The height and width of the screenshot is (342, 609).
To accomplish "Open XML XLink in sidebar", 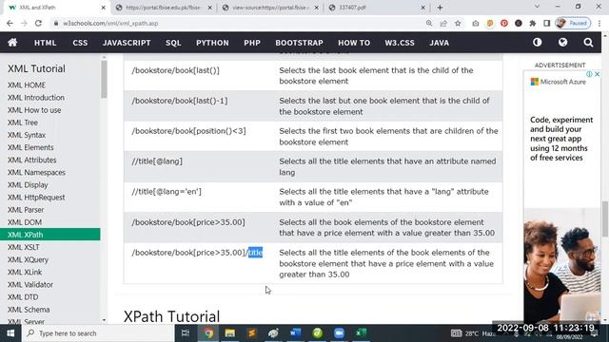I will pyautogui.click(x=25, y=273).
